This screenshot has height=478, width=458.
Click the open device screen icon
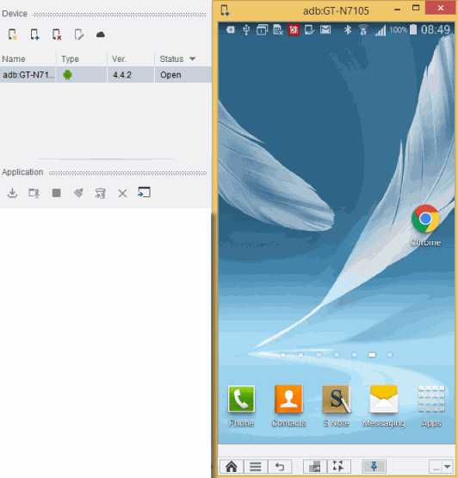point(144,192)
